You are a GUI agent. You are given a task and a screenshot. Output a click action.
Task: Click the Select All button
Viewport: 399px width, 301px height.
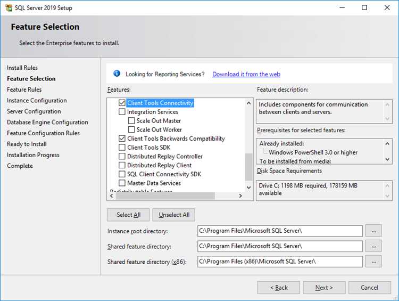click(128, 215)
